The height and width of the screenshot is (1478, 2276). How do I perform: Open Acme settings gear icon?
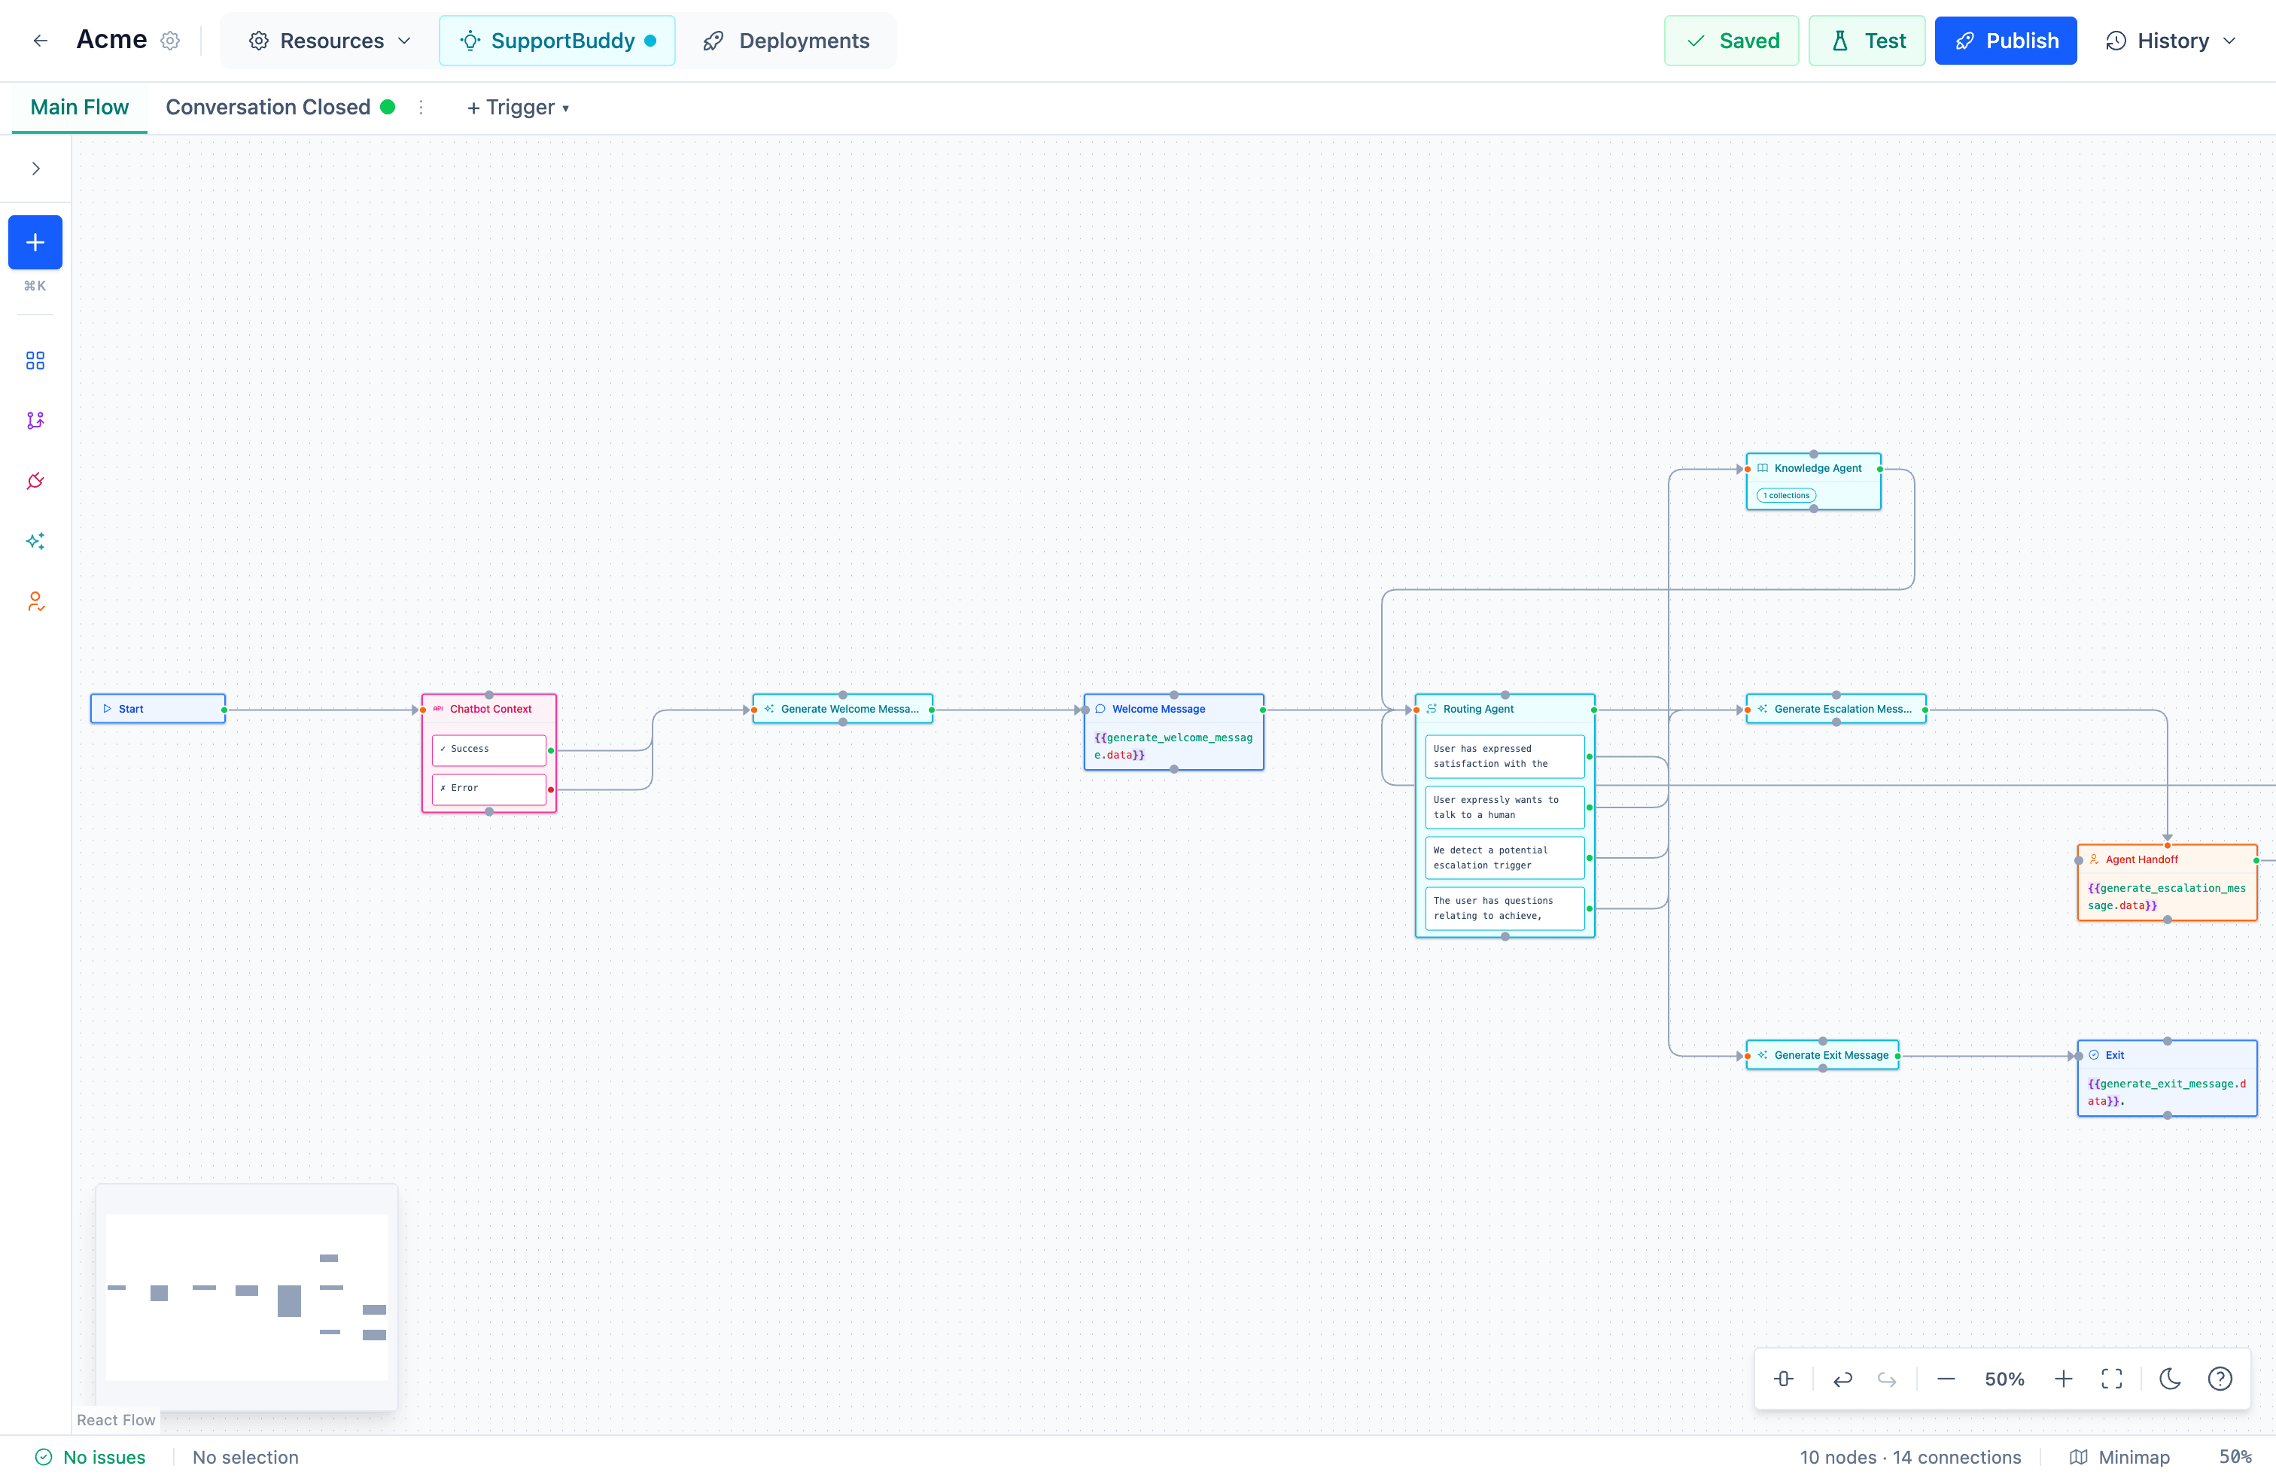170,41
